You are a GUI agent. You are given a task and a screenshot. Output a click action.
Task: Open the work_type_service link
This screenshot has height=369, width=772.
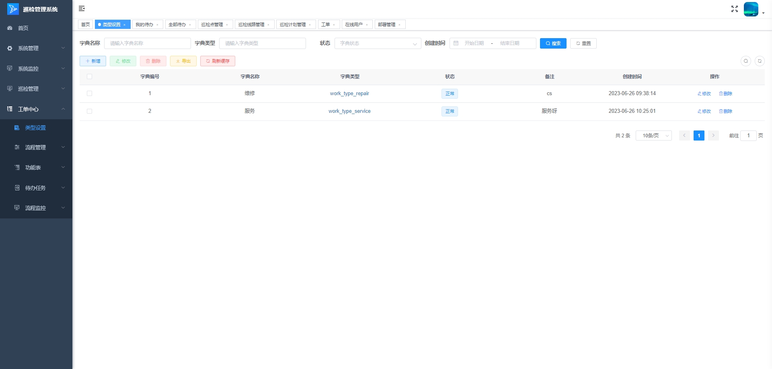click(x=349, y=111)
